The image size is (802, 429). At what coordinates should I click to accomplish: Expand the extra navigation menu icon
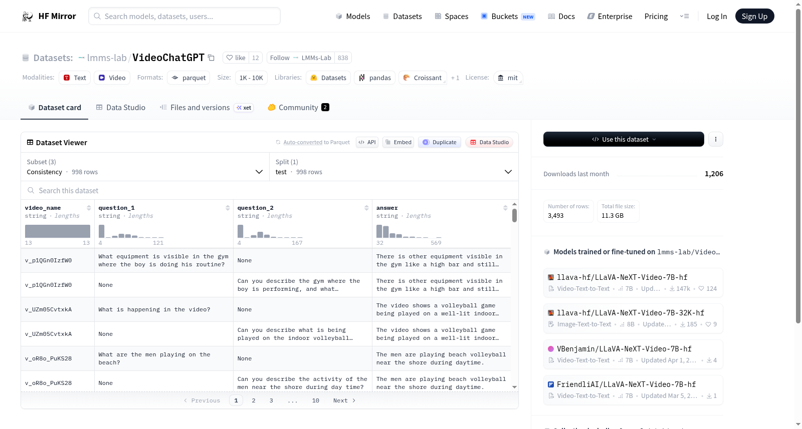pos(684,17)
